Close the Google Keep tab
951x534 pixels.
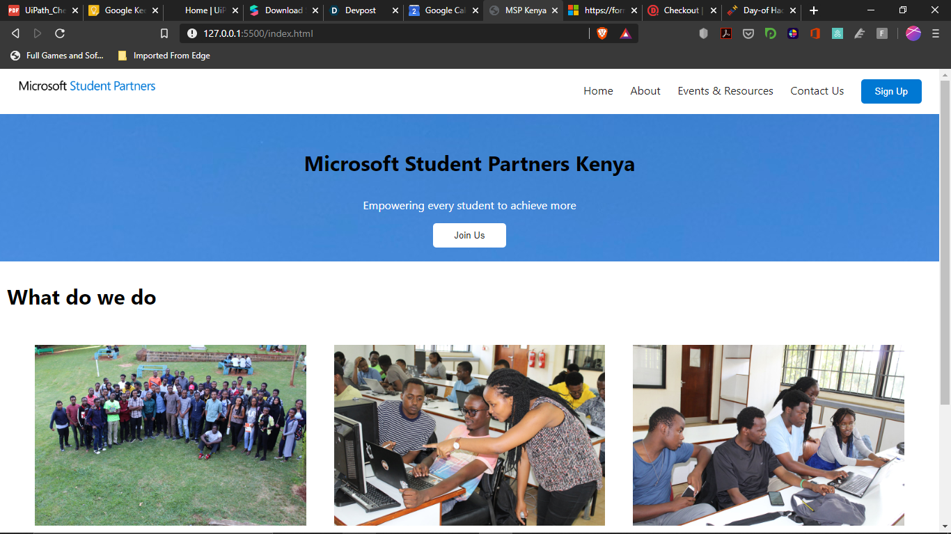click(x=155, y=10)
